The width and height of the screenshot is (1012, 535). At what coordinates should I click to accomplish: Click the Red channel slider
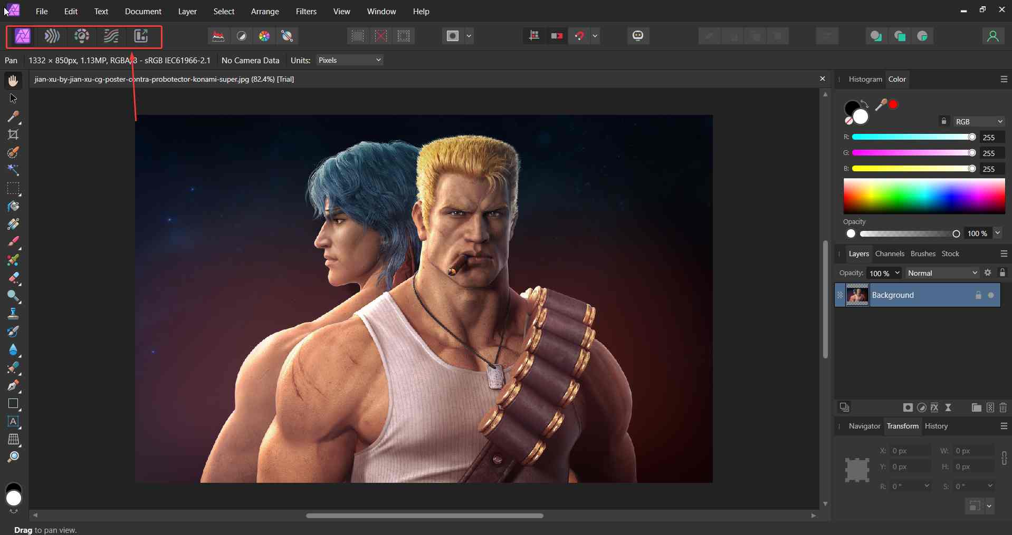click(x=913, y=137)
